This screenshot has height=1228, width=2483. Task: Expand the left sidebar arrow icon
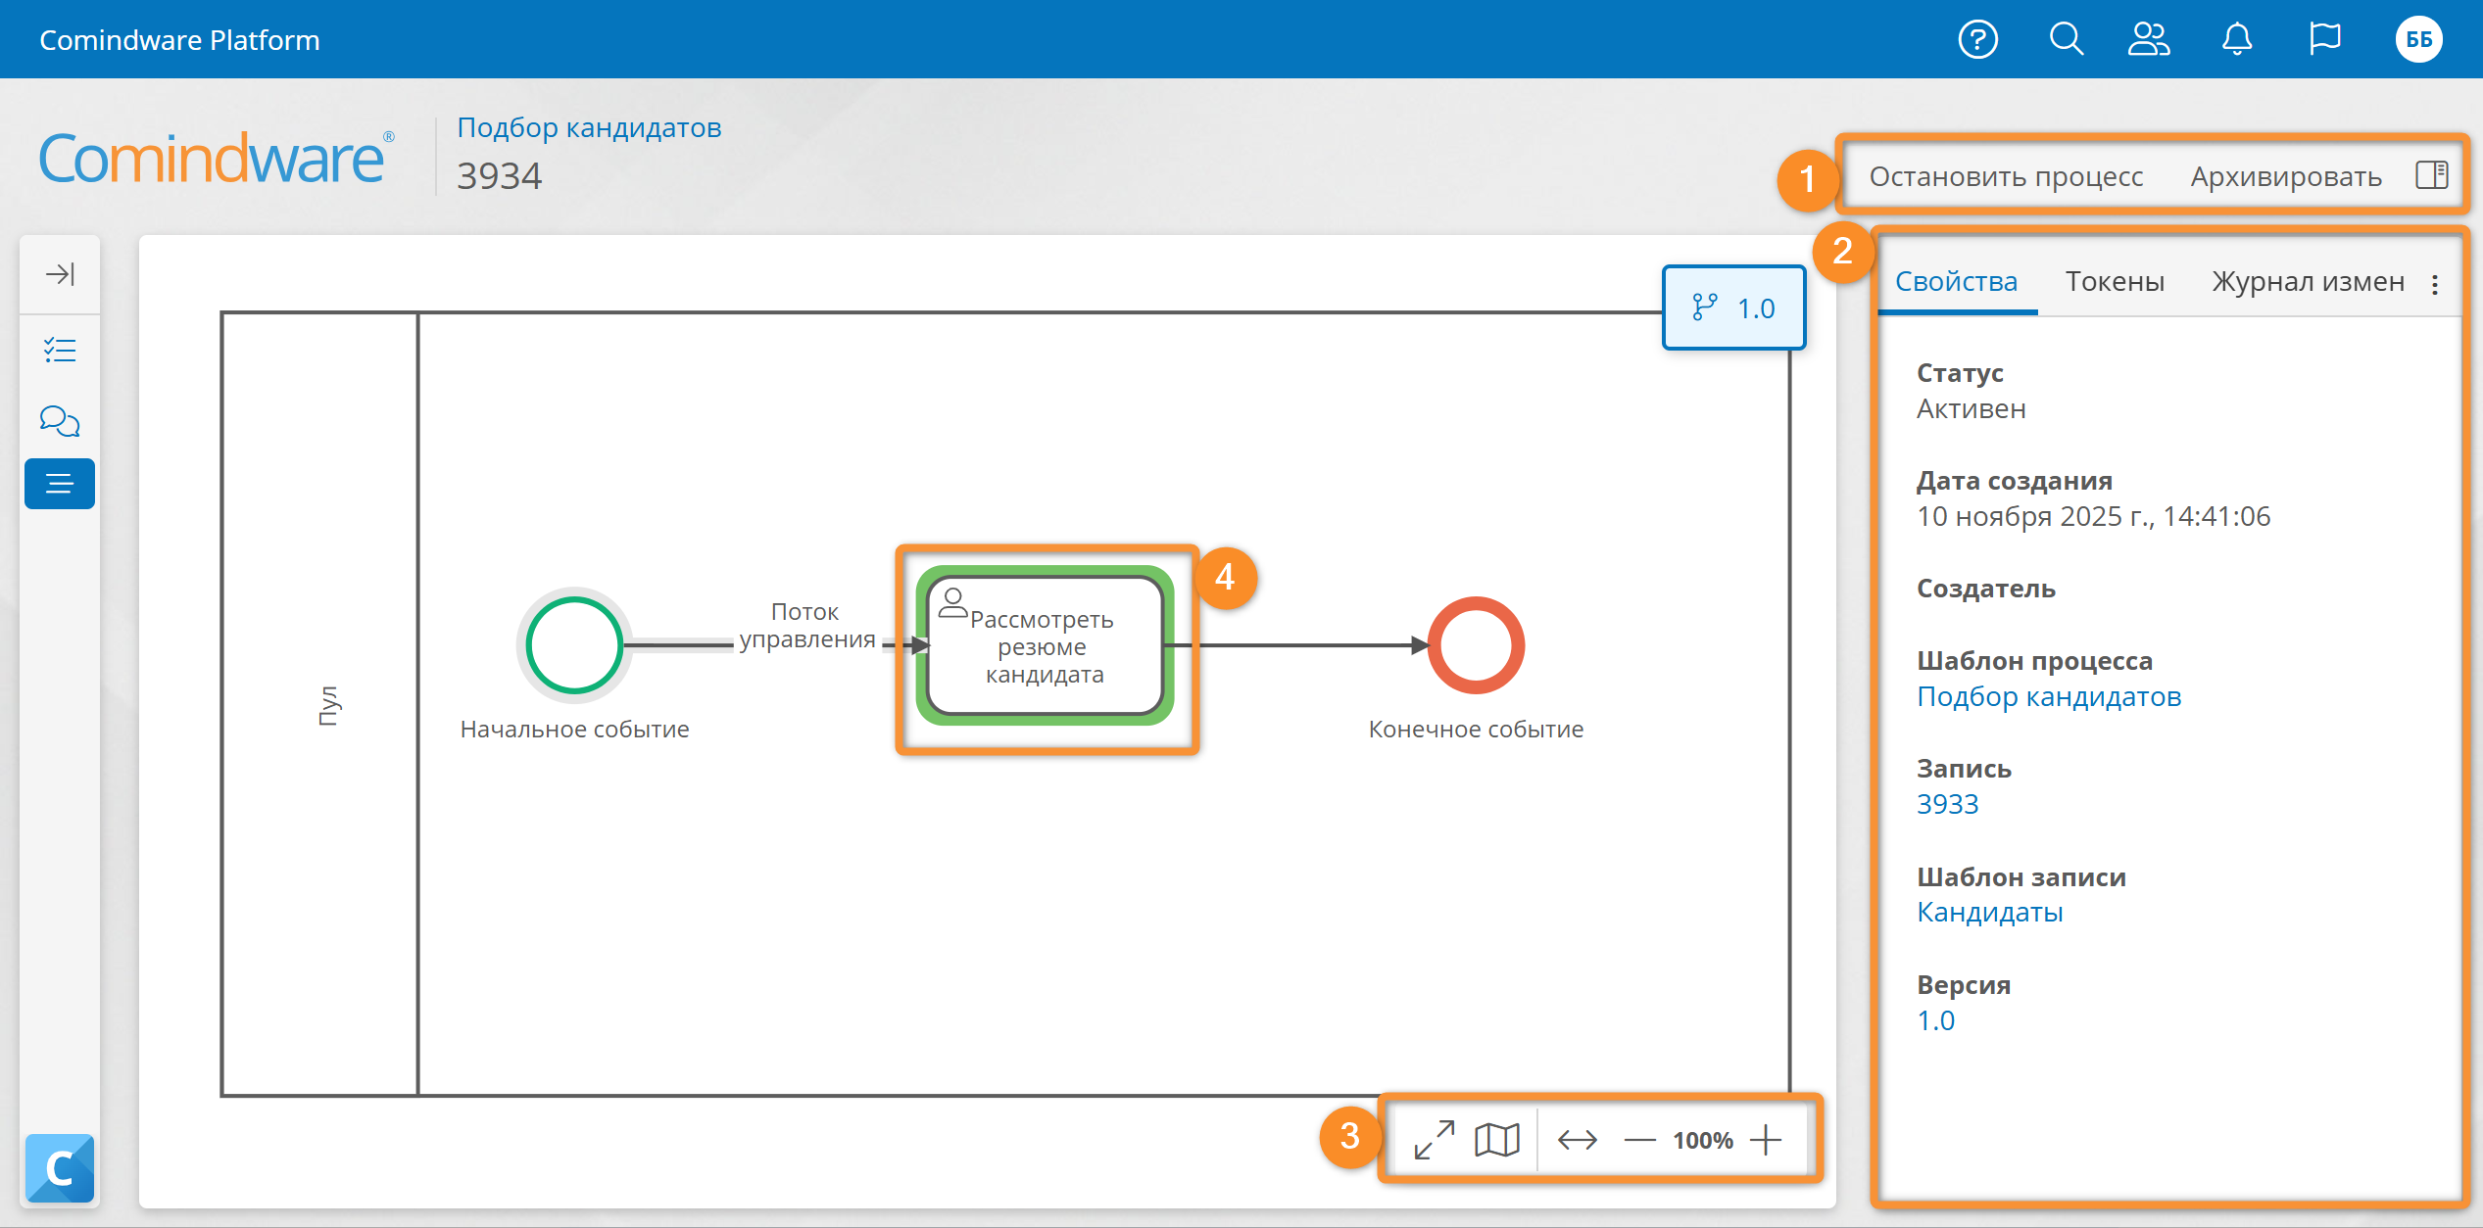[x=60, y=273]
